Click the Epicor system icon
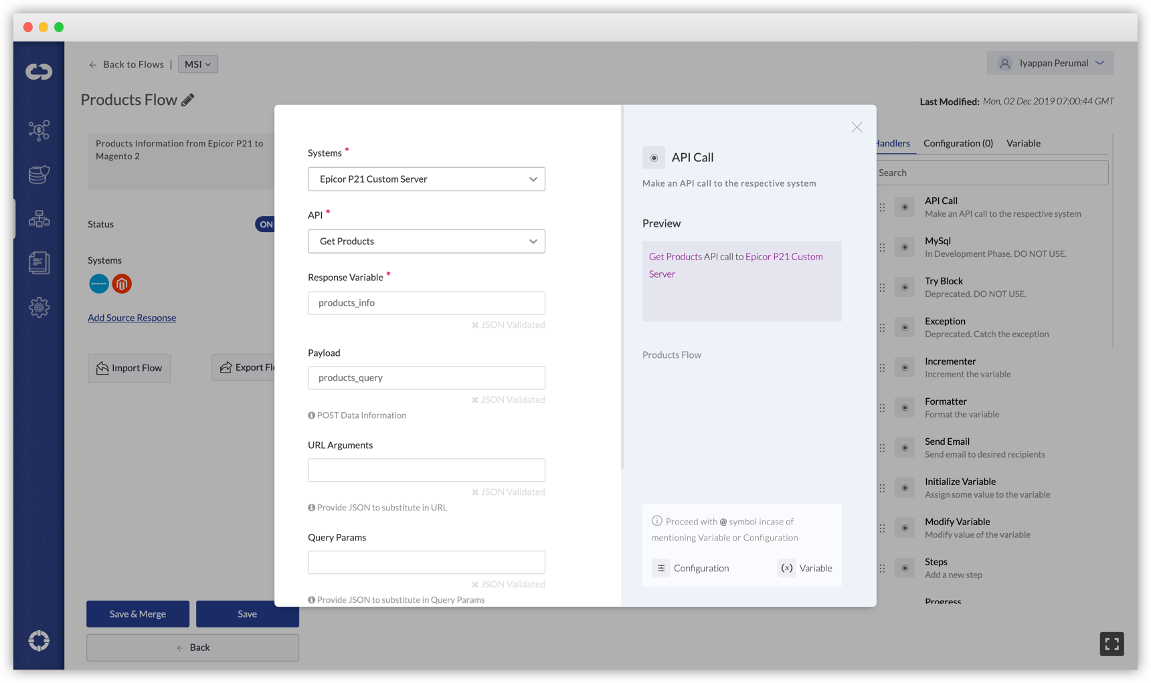The width and height of the screenshot is (1151, 683). [99, 284]
